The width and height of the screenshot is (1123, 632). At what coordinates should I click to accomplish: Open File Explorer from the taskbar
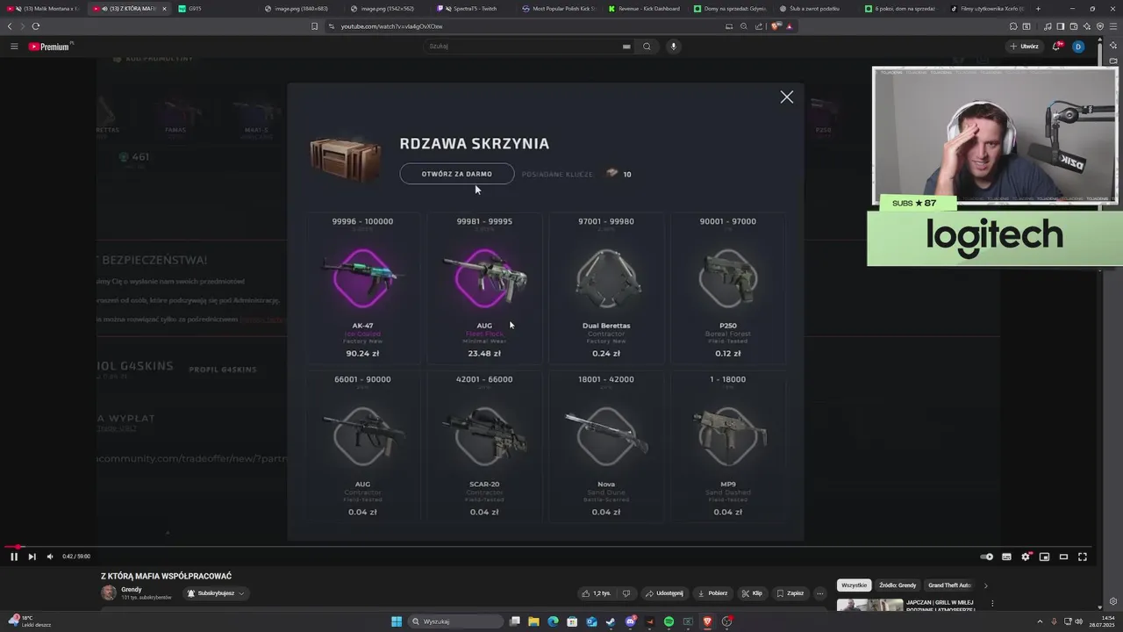click(x=533, y=621)
